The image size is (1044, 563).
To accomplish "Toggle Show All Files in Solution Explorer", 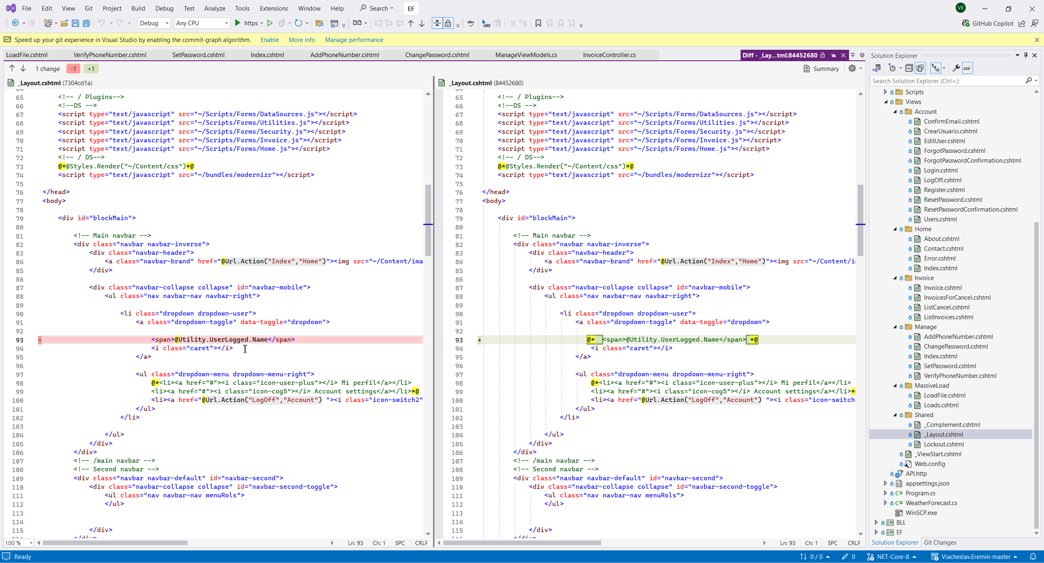I will (920, 68).
